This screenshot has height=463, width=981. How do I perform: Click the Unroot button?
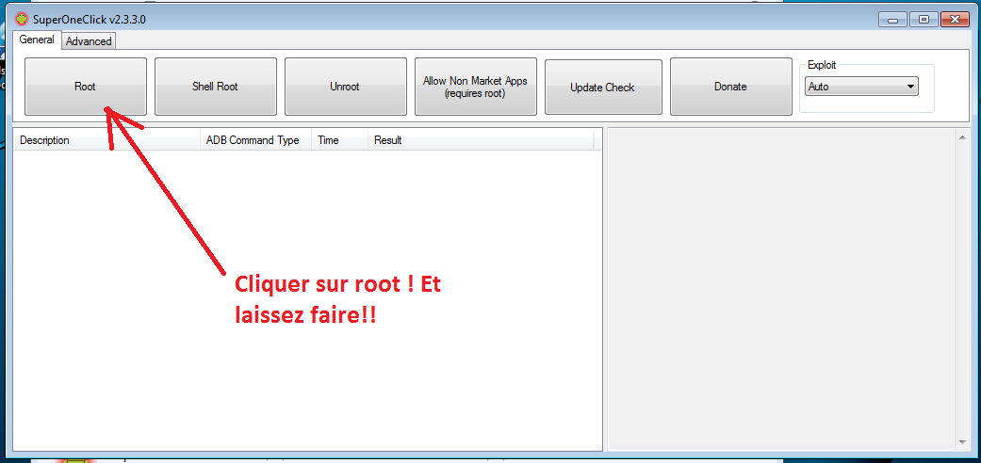coord(345,87)
